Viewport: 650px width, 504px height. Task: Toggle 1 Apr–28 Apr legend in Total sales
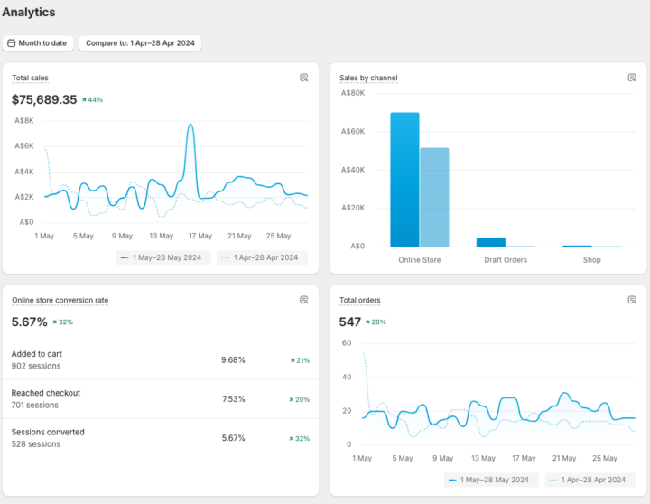pos(262,257)
